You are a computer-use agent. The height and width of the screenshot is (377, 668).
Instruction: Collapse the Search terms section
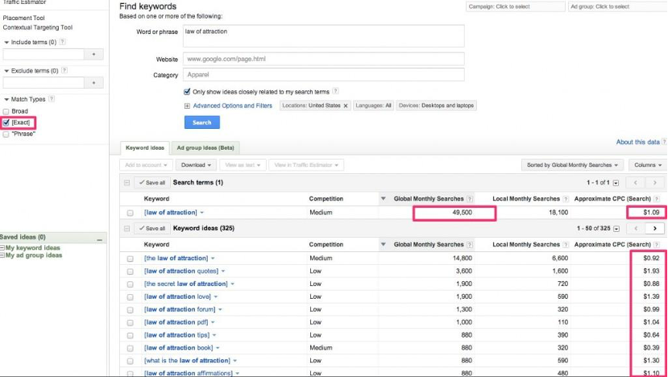pyautogui.click(x=127, y=183)
